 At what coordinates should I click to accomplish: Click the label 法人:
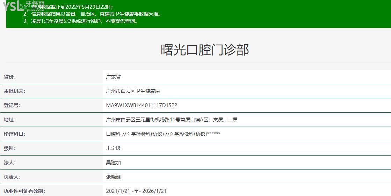click(x=10, y=163)
